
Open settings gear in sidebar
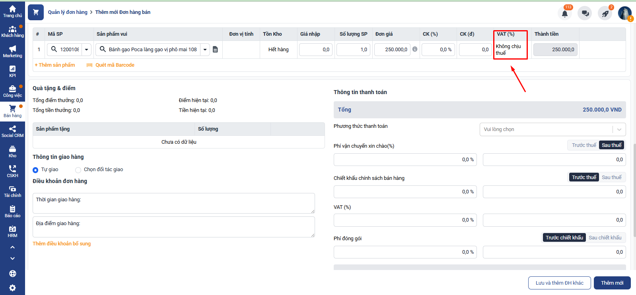(x=12, y=288)
